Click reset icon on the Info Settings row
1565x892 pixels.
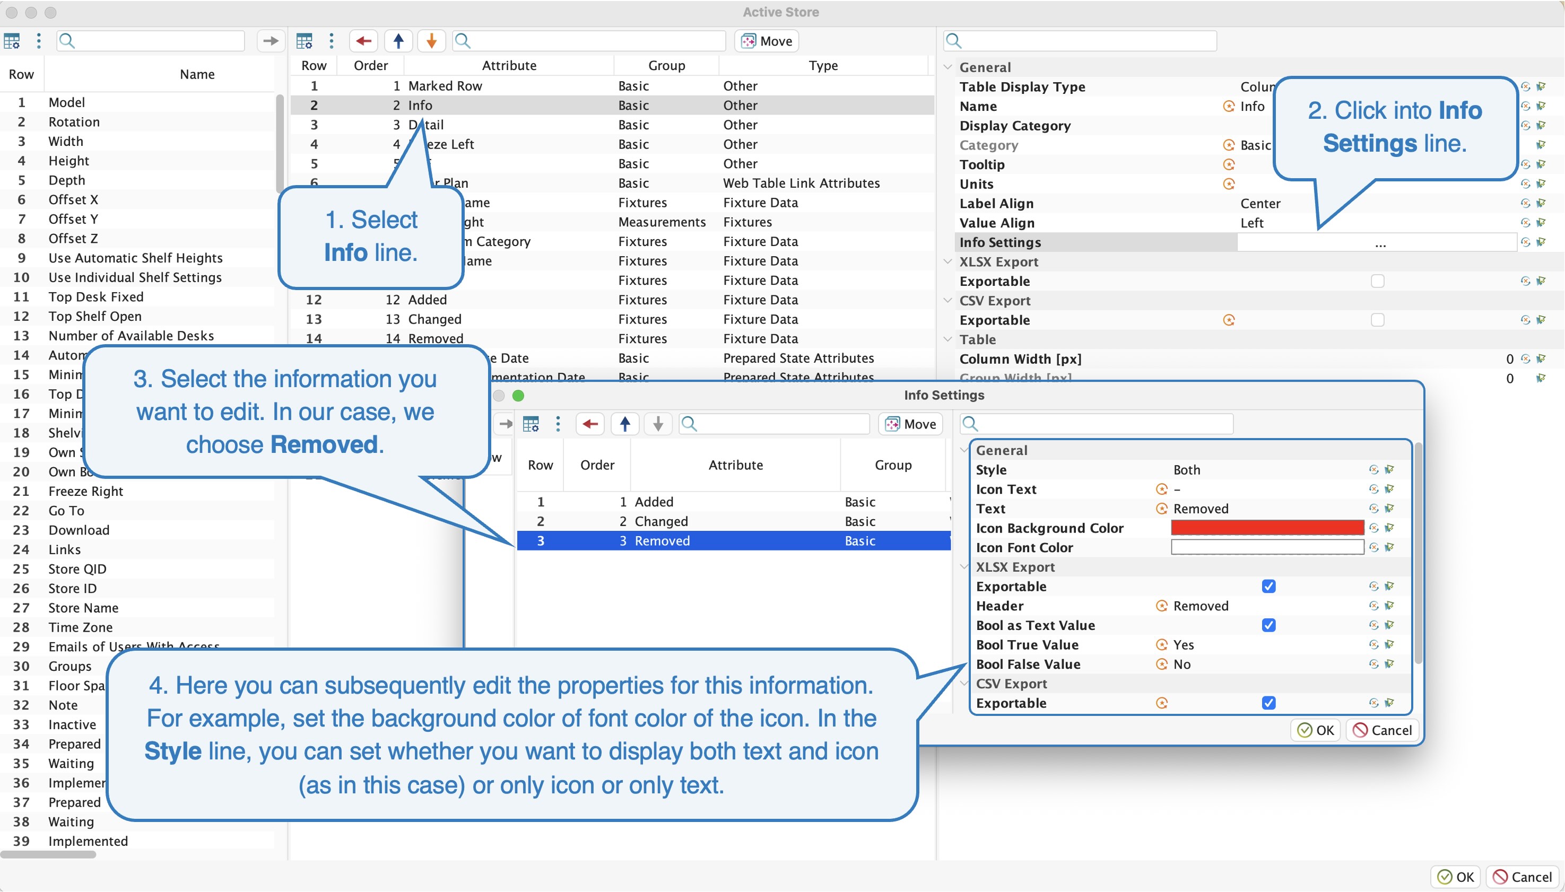coord(1526,242)
